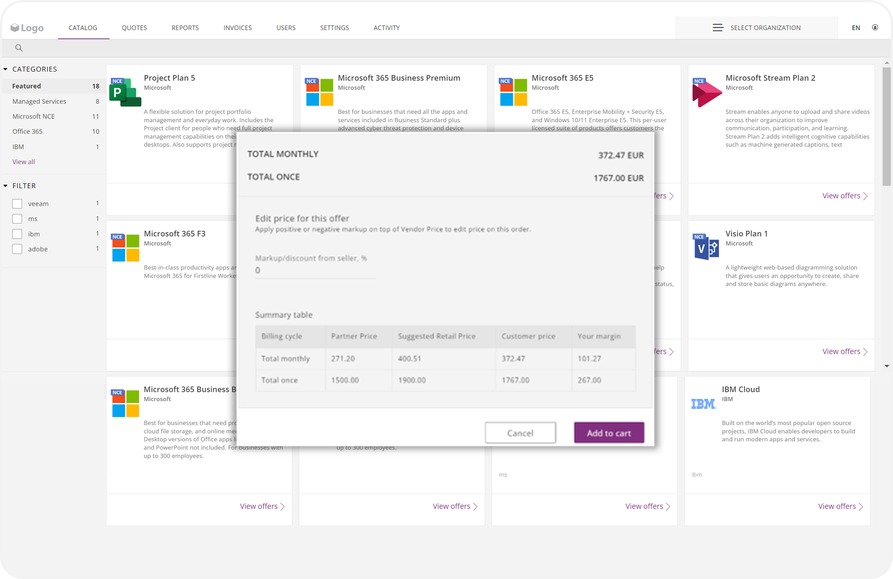The width and height of the screenshot is (893, 579).
Task: Open View offers for Microsoft 365 Business Basic
Action: [262, 506]
